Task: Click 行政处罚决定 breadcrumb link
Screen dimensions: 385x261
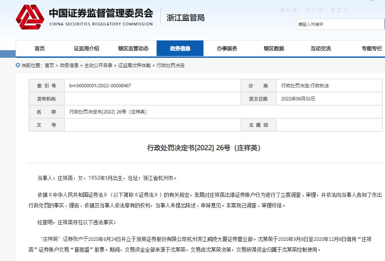Action: coord(171,65)
